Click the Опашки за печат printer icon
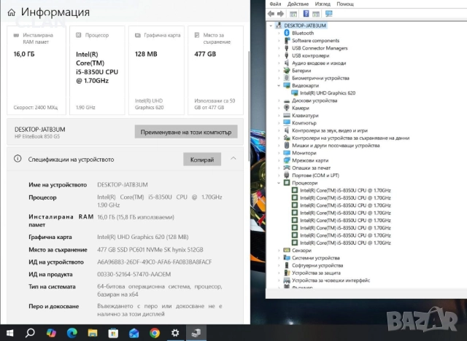The image size is (467, 341). (287, 168)
